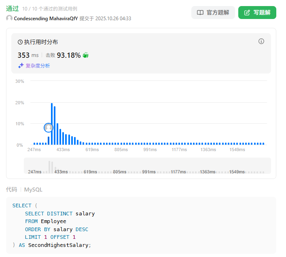This screenshot has height=257, width=286.
Task: Open the 复杂度分析 complexity analysis link
Action: (38, 65)
